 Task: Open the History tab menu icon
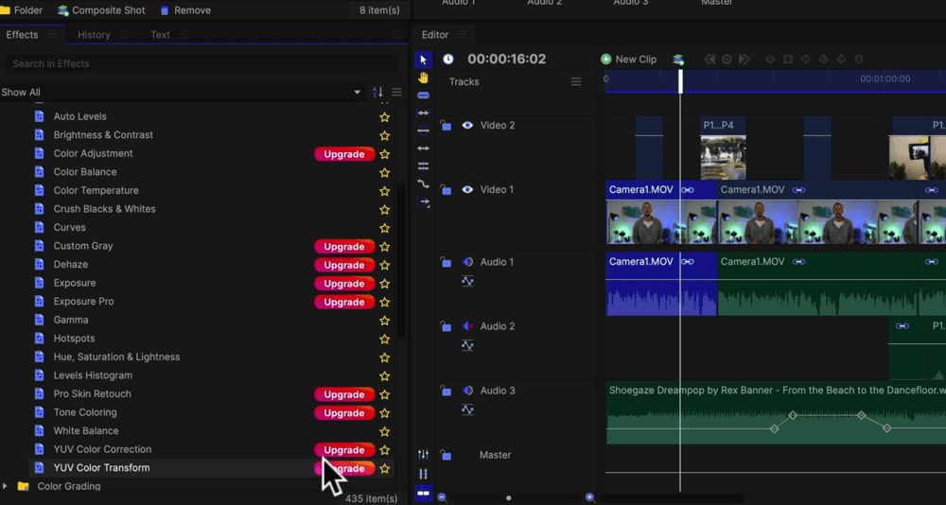[124, 35]
